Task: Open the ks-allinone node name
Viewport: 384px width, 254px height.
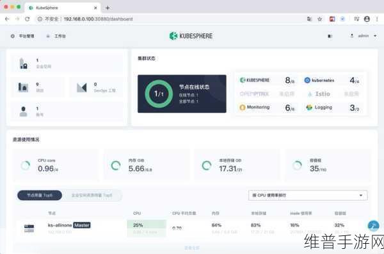Action: pyautogui.click(x=60, y=225)
